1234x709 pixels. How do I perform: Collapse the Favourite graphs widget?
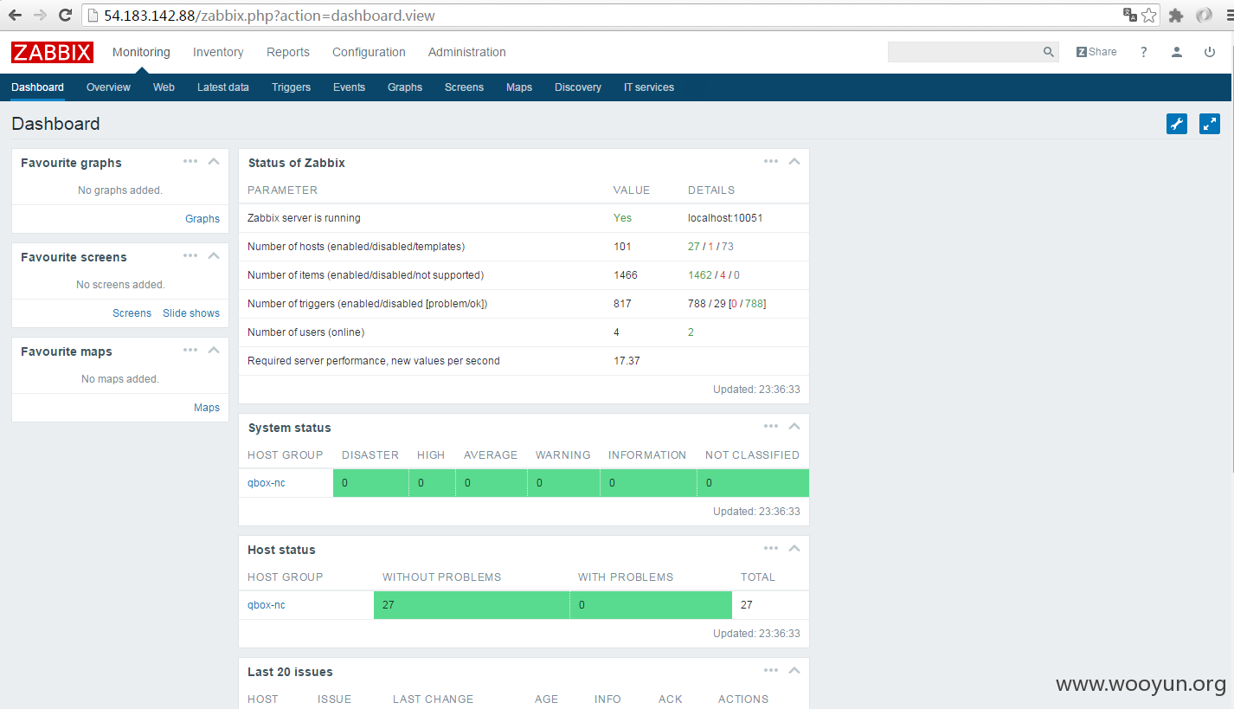[x=214, y=161]
